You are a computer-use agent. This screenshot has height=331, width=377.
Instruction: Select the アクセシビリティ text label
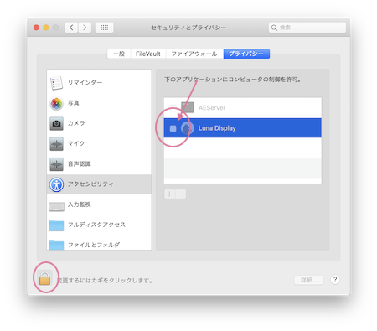pyautogui.click(x=90, y=184)
